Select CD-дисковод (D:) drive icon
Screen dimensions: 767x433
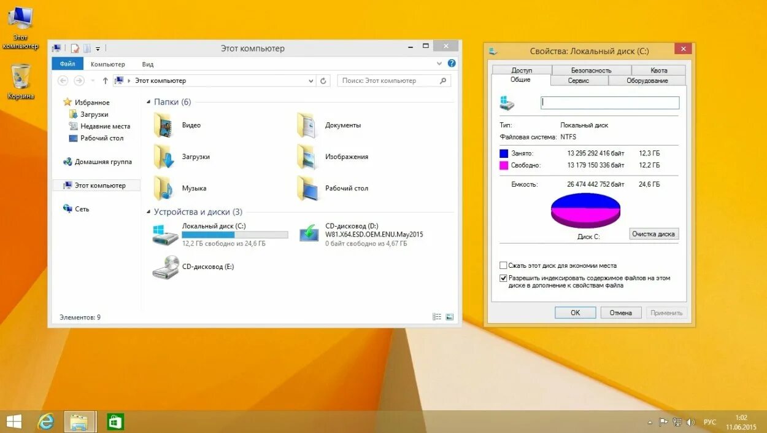click(309, 233)
